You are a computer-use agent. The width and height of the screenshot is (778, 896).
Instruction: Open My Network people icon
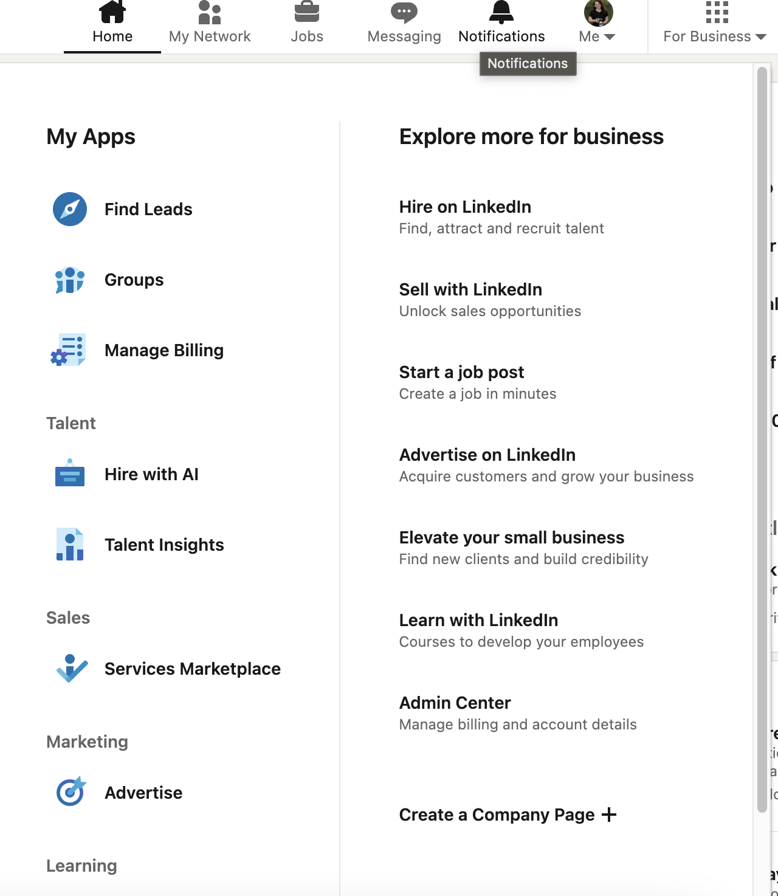coord(210,12)
